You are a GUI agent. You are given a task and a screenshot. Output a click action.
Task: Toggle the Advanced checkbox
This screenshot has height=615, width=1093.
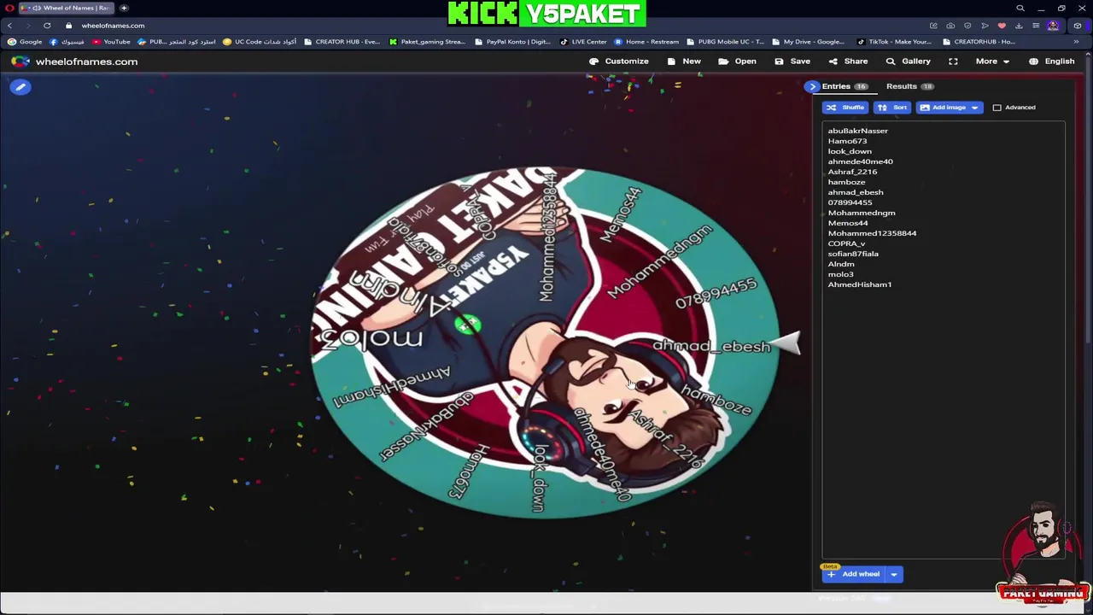tap(997, 108)
